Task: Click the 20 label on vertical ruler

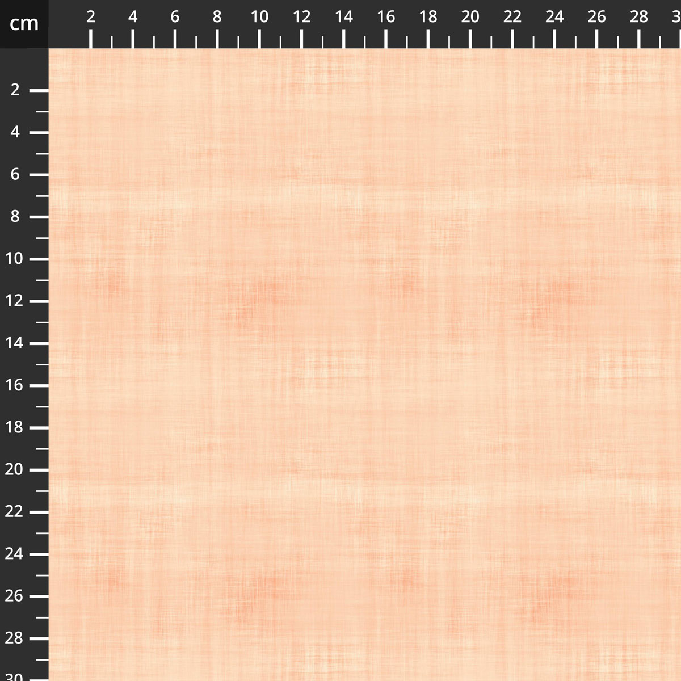Action: pyautogui.click(x=14, y=469)
